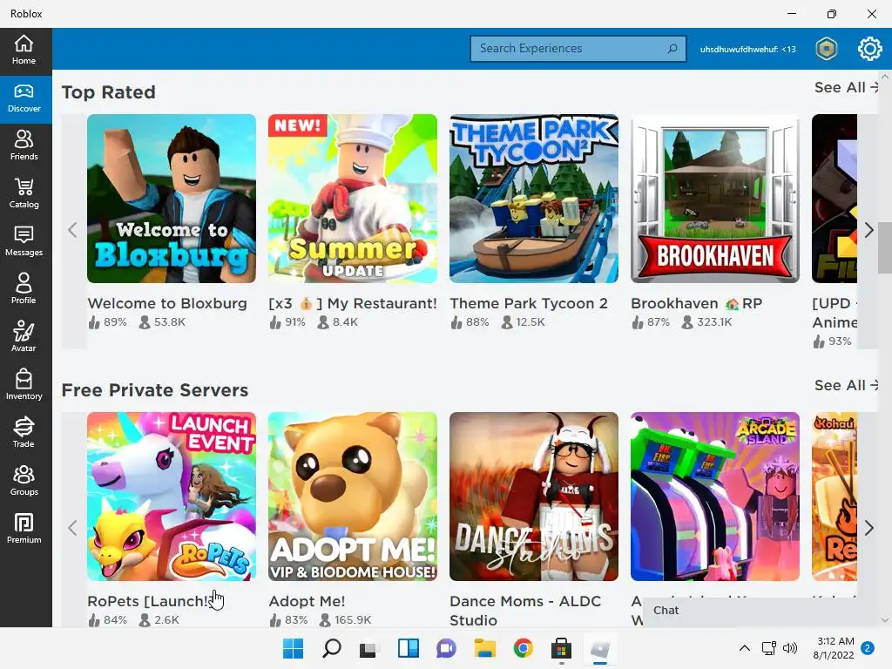This screenshot has height=669, width=892.
Task: Open the Avatar editor
Action: point(24,337)
